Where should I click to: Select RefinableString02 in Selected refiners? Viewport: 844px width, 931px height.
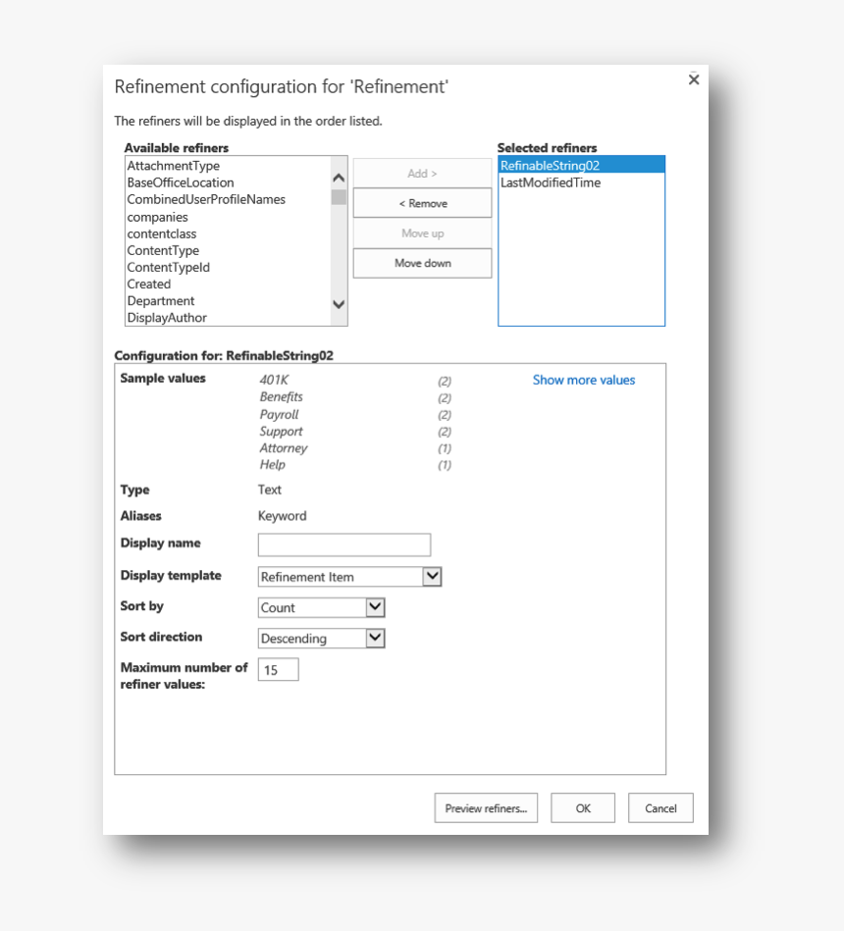click(552, 166)
